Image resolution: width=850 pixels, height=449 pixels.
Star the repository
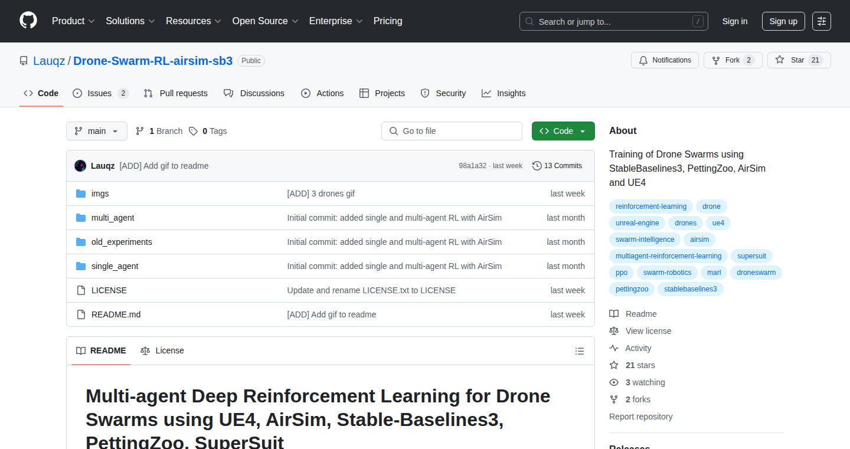[799, 60]
